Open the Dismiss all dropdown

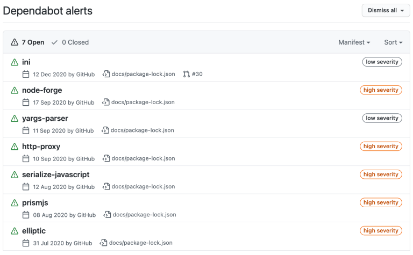point(386,11)
